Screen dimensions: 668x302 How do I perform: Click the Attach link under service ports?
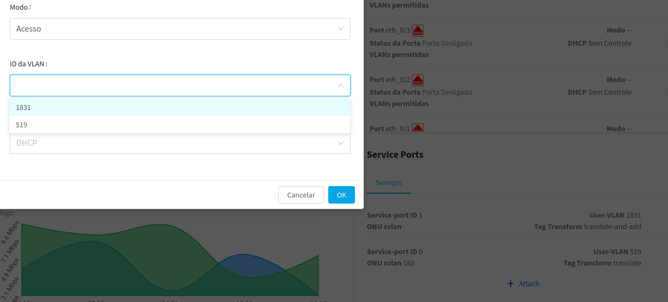(x=529, y=283)
